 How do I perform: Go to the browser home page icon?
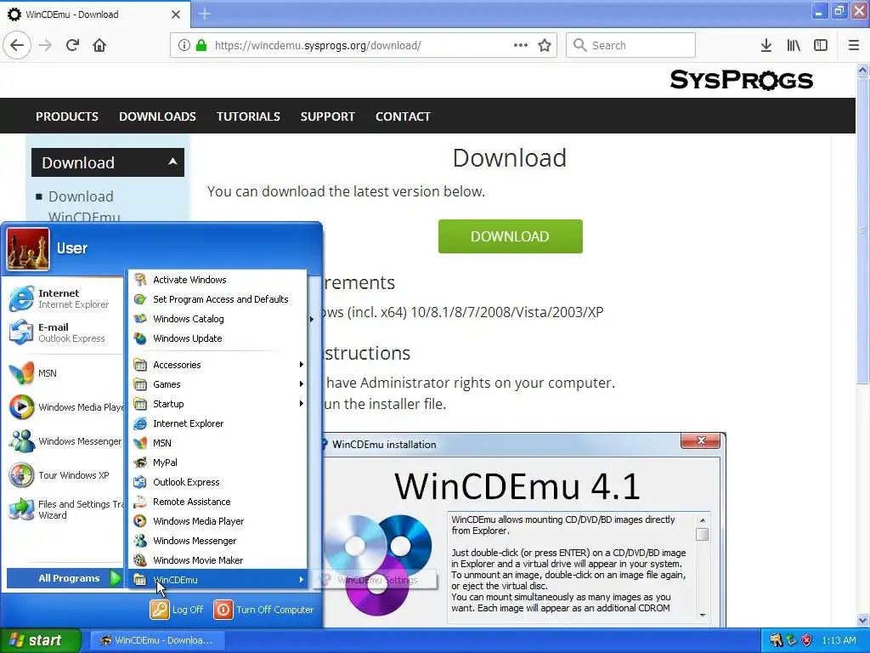coord(99,45)
